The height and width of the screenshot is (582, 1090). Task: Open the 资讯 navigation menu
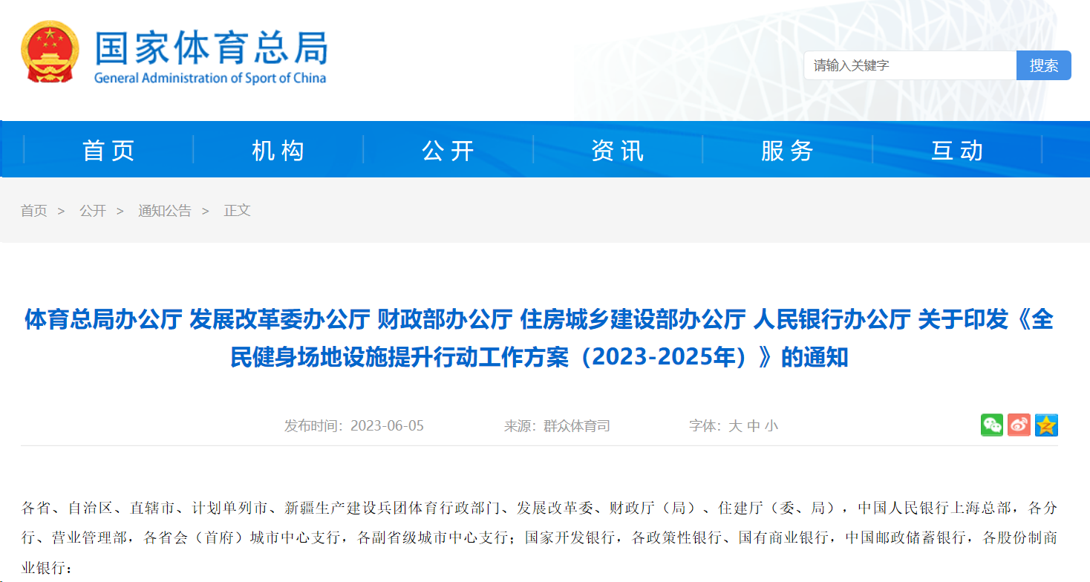click(x=618, y=150)
